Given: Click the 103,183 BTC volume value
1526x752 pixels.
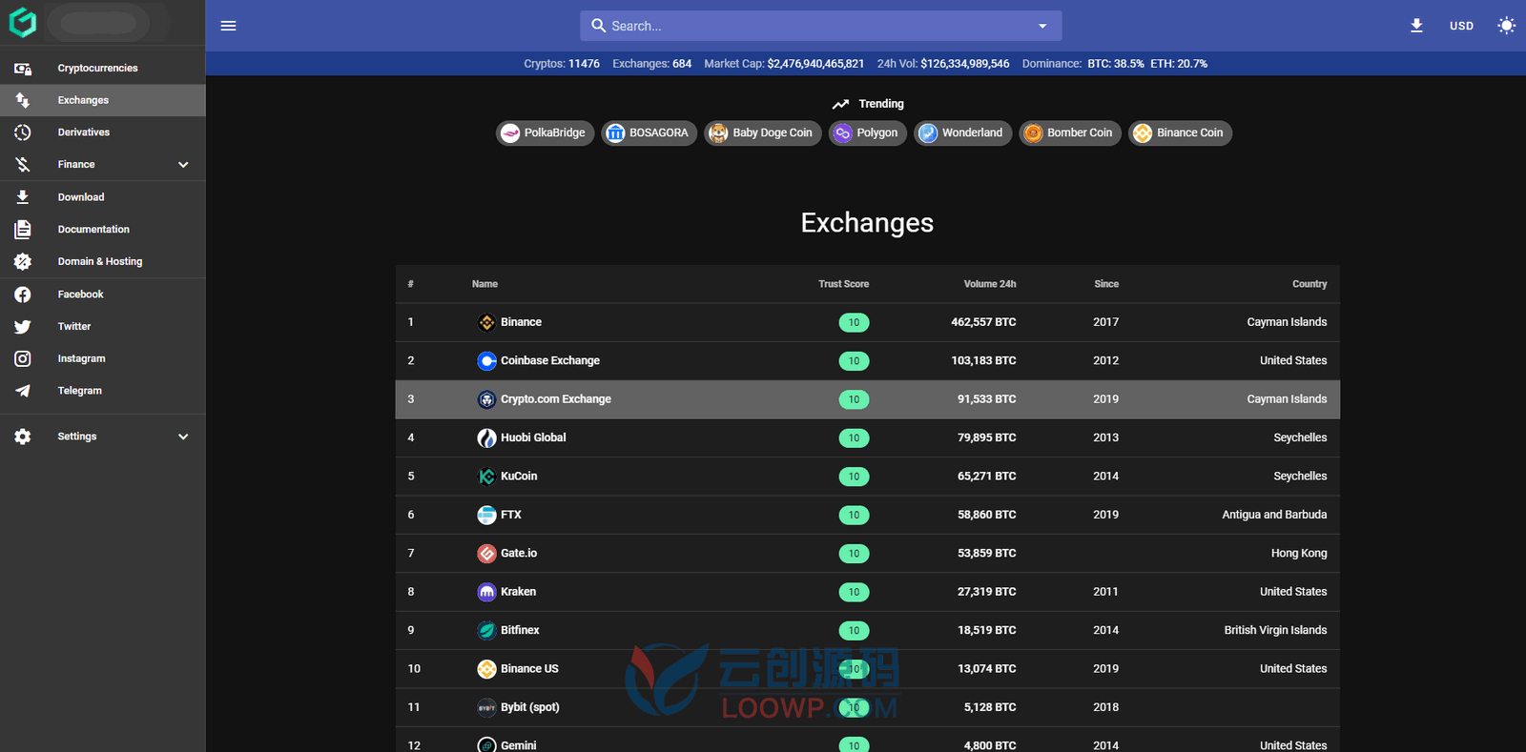Looking at the screenshot, I should pos(983,360).
